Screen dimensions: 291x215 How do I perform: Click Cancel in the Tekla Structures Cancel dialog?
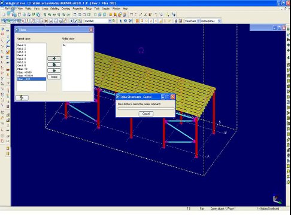146,113
